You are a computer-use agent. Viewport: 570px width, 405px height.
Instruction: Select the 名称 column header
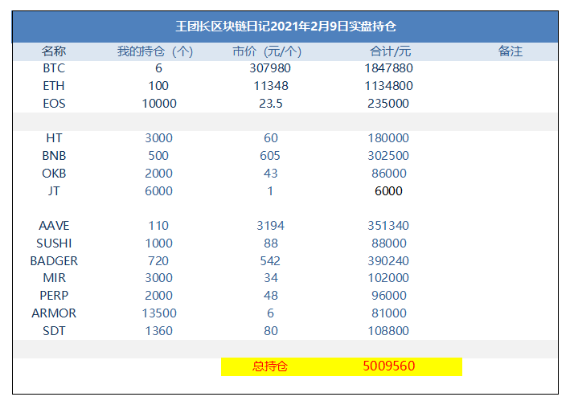(54, 51)
